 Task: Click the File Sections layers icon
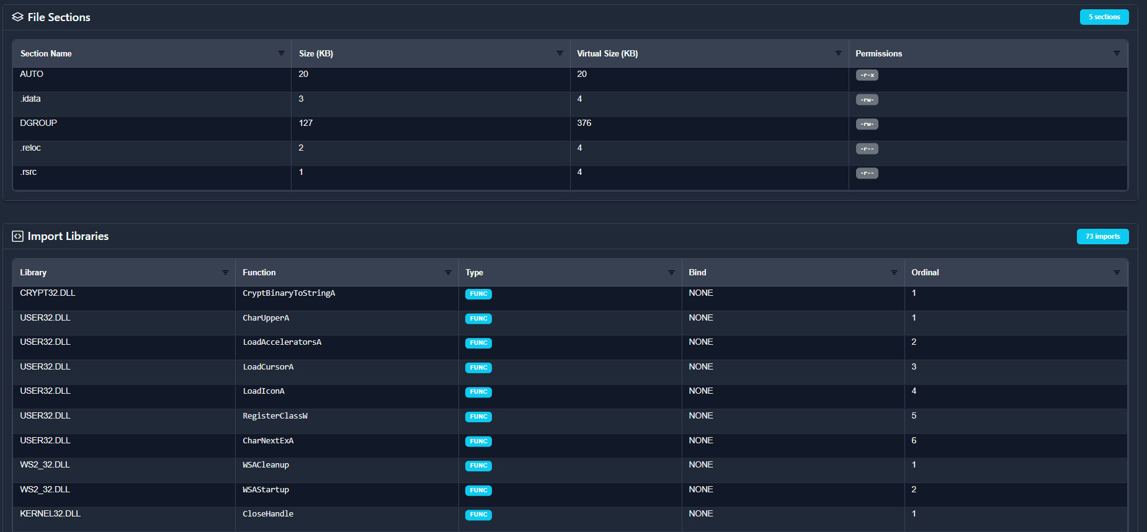click(x=17, y=17)
